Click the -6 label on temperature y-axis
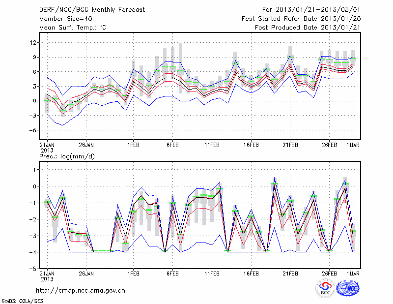The width and height of the screenshot is (393, 304). pos(33,130)
